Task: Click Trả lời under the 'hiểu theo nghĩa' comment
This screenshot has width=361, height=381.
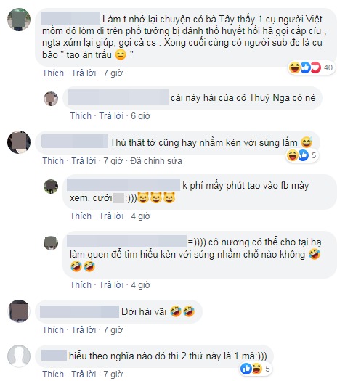Action: coord(84,374)
